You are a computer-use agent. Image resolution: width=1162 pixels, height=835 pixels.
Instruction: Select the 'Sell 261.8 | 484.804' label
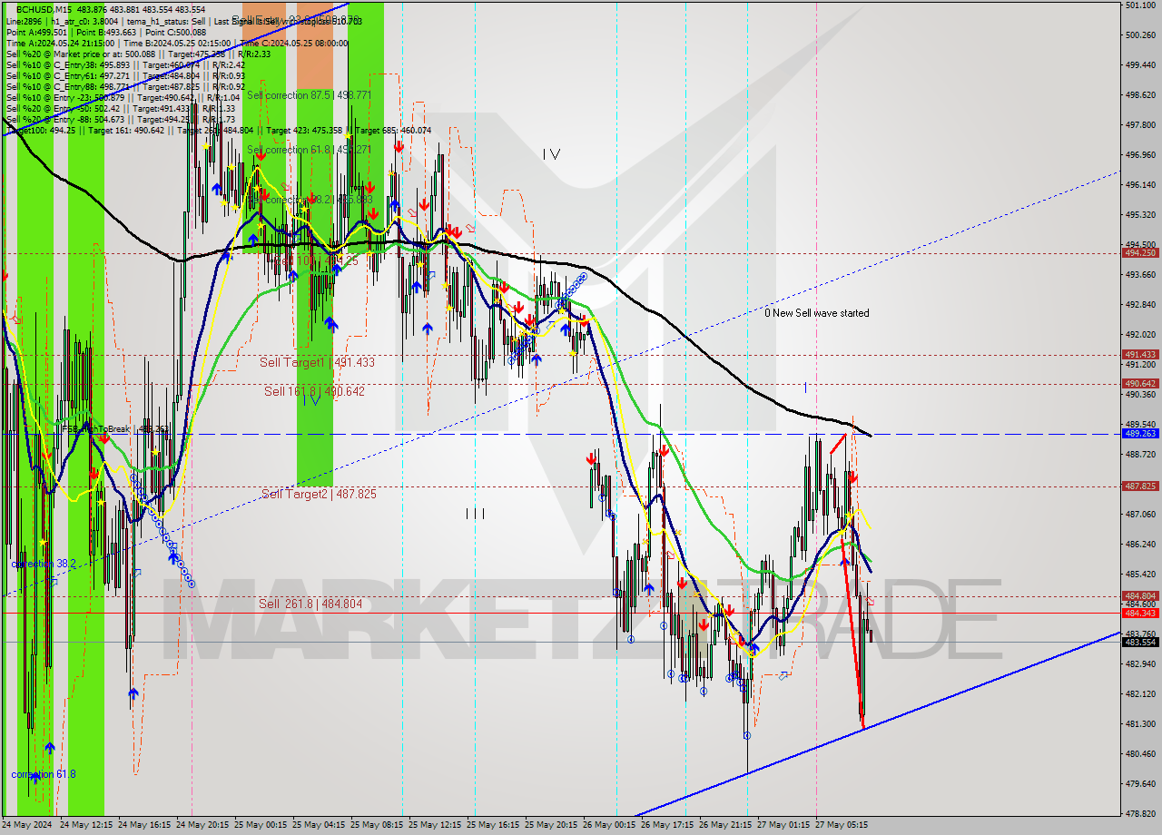tap(310, 604)
